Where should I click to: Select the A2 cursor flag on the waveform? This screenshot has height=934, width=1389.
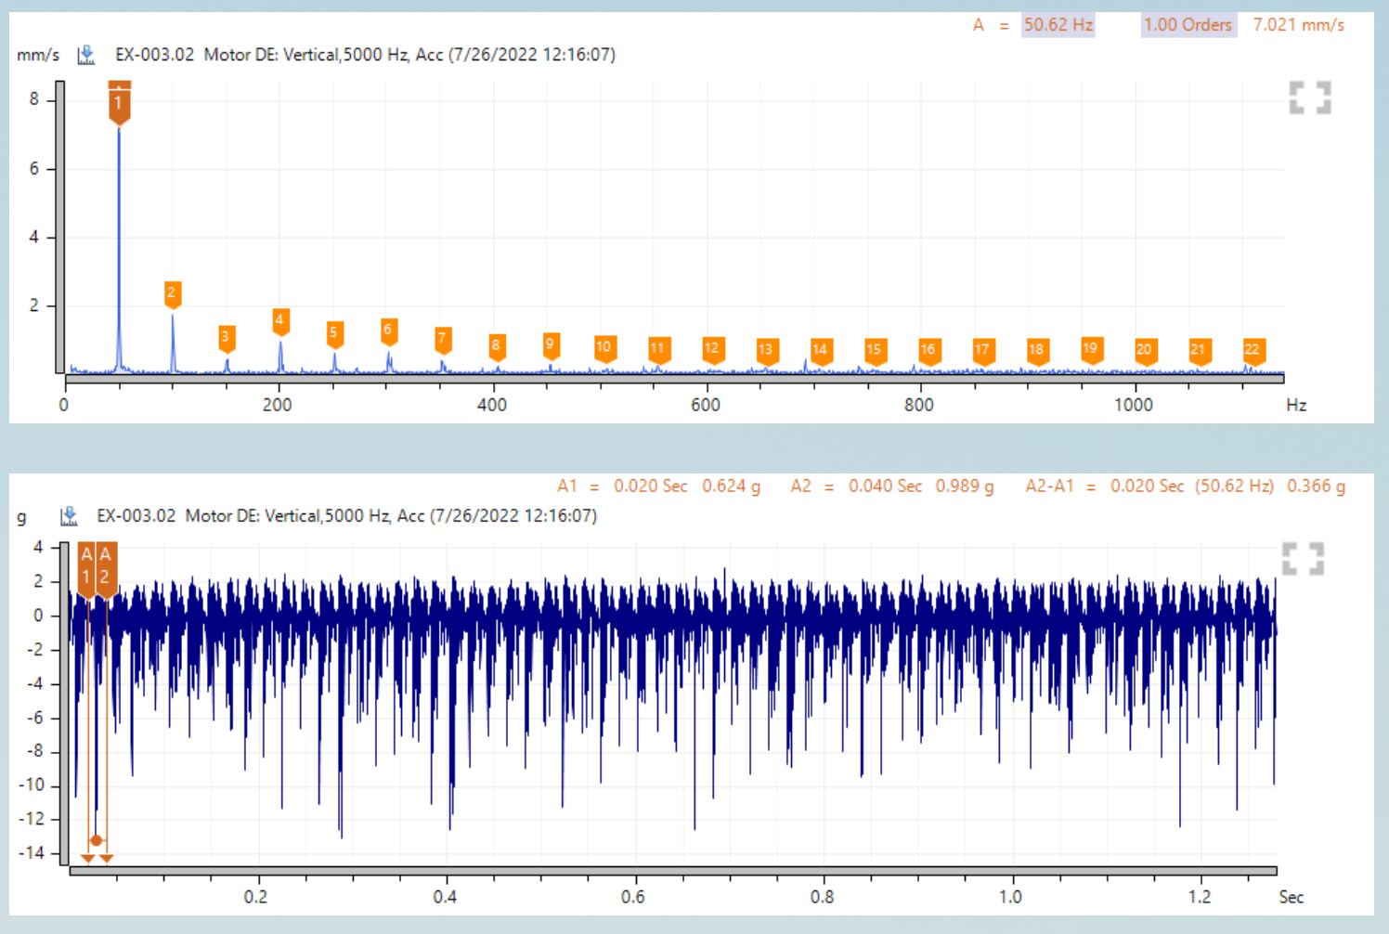coord(106,568)
